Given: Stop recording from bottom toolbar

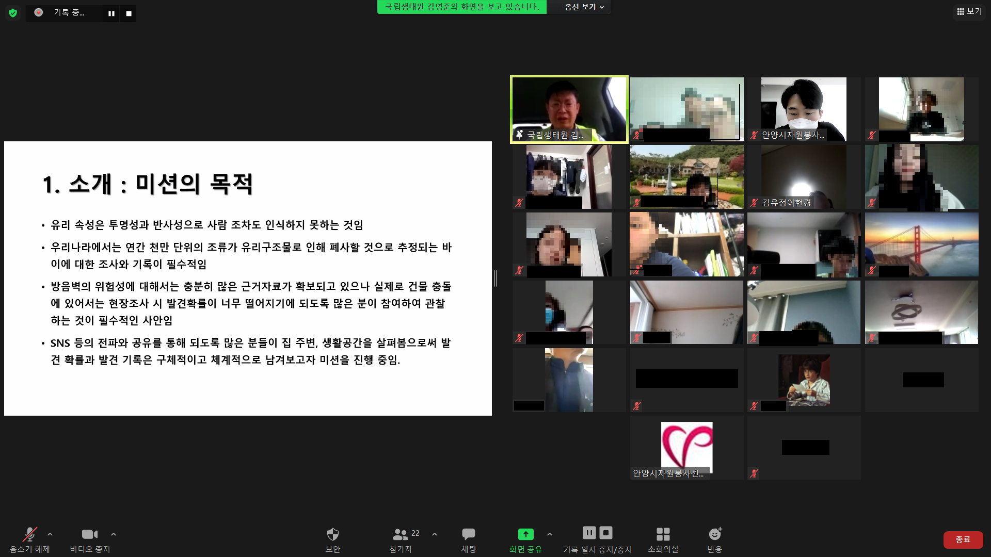Looking at the screenshot, I should (x=606, y=533).
